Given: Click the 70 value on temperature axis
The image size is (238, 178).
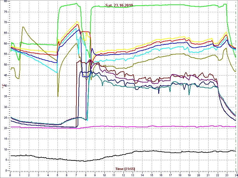Looking at the screenshot, I should (5, 23).
